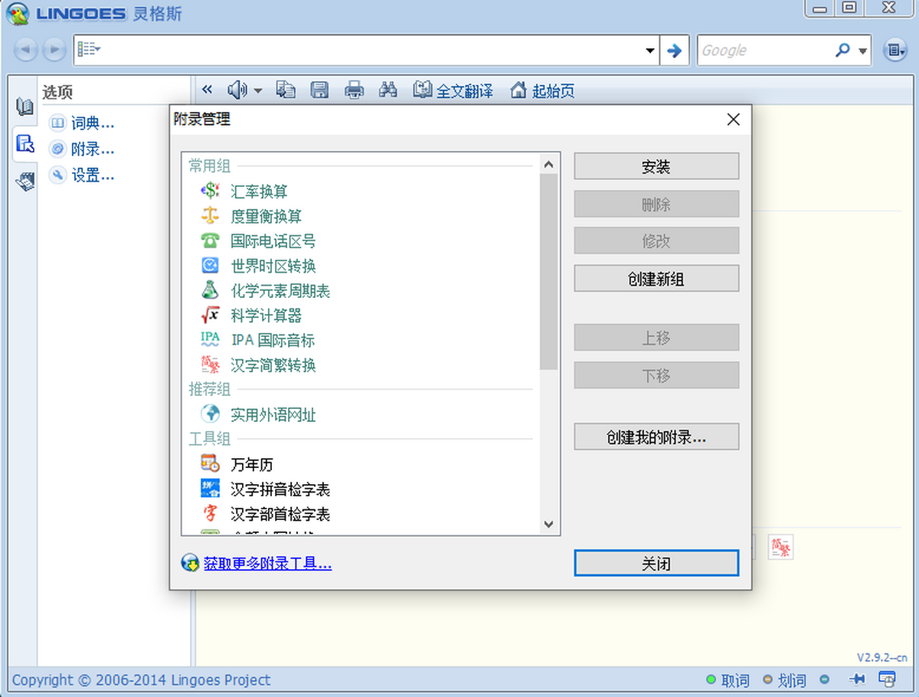Viewport: 919px width, 697px height.
Task: Open the dictionary list dropdown in address box
Action: coord(89,50)
